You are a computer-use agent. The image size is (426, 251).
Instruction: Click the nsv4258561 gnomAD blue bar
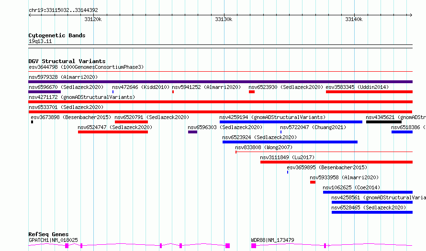coord(372,202)
